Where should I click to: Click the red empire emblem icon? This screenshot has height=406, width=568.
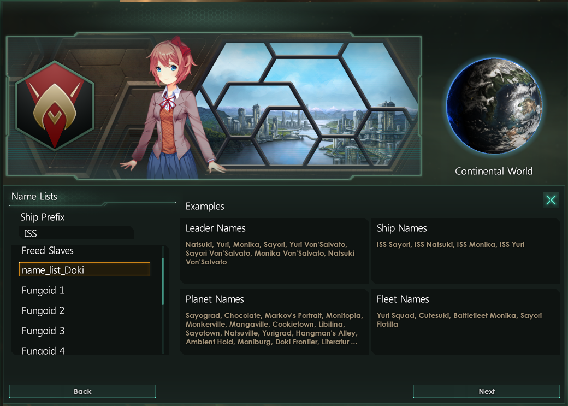coord(55,105)
